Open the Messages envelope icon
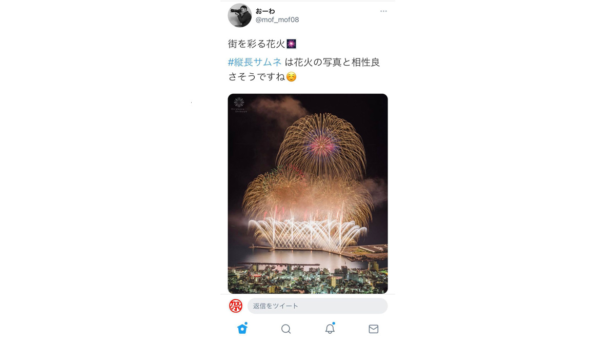 pyautogui.click(x=374, y=329)
